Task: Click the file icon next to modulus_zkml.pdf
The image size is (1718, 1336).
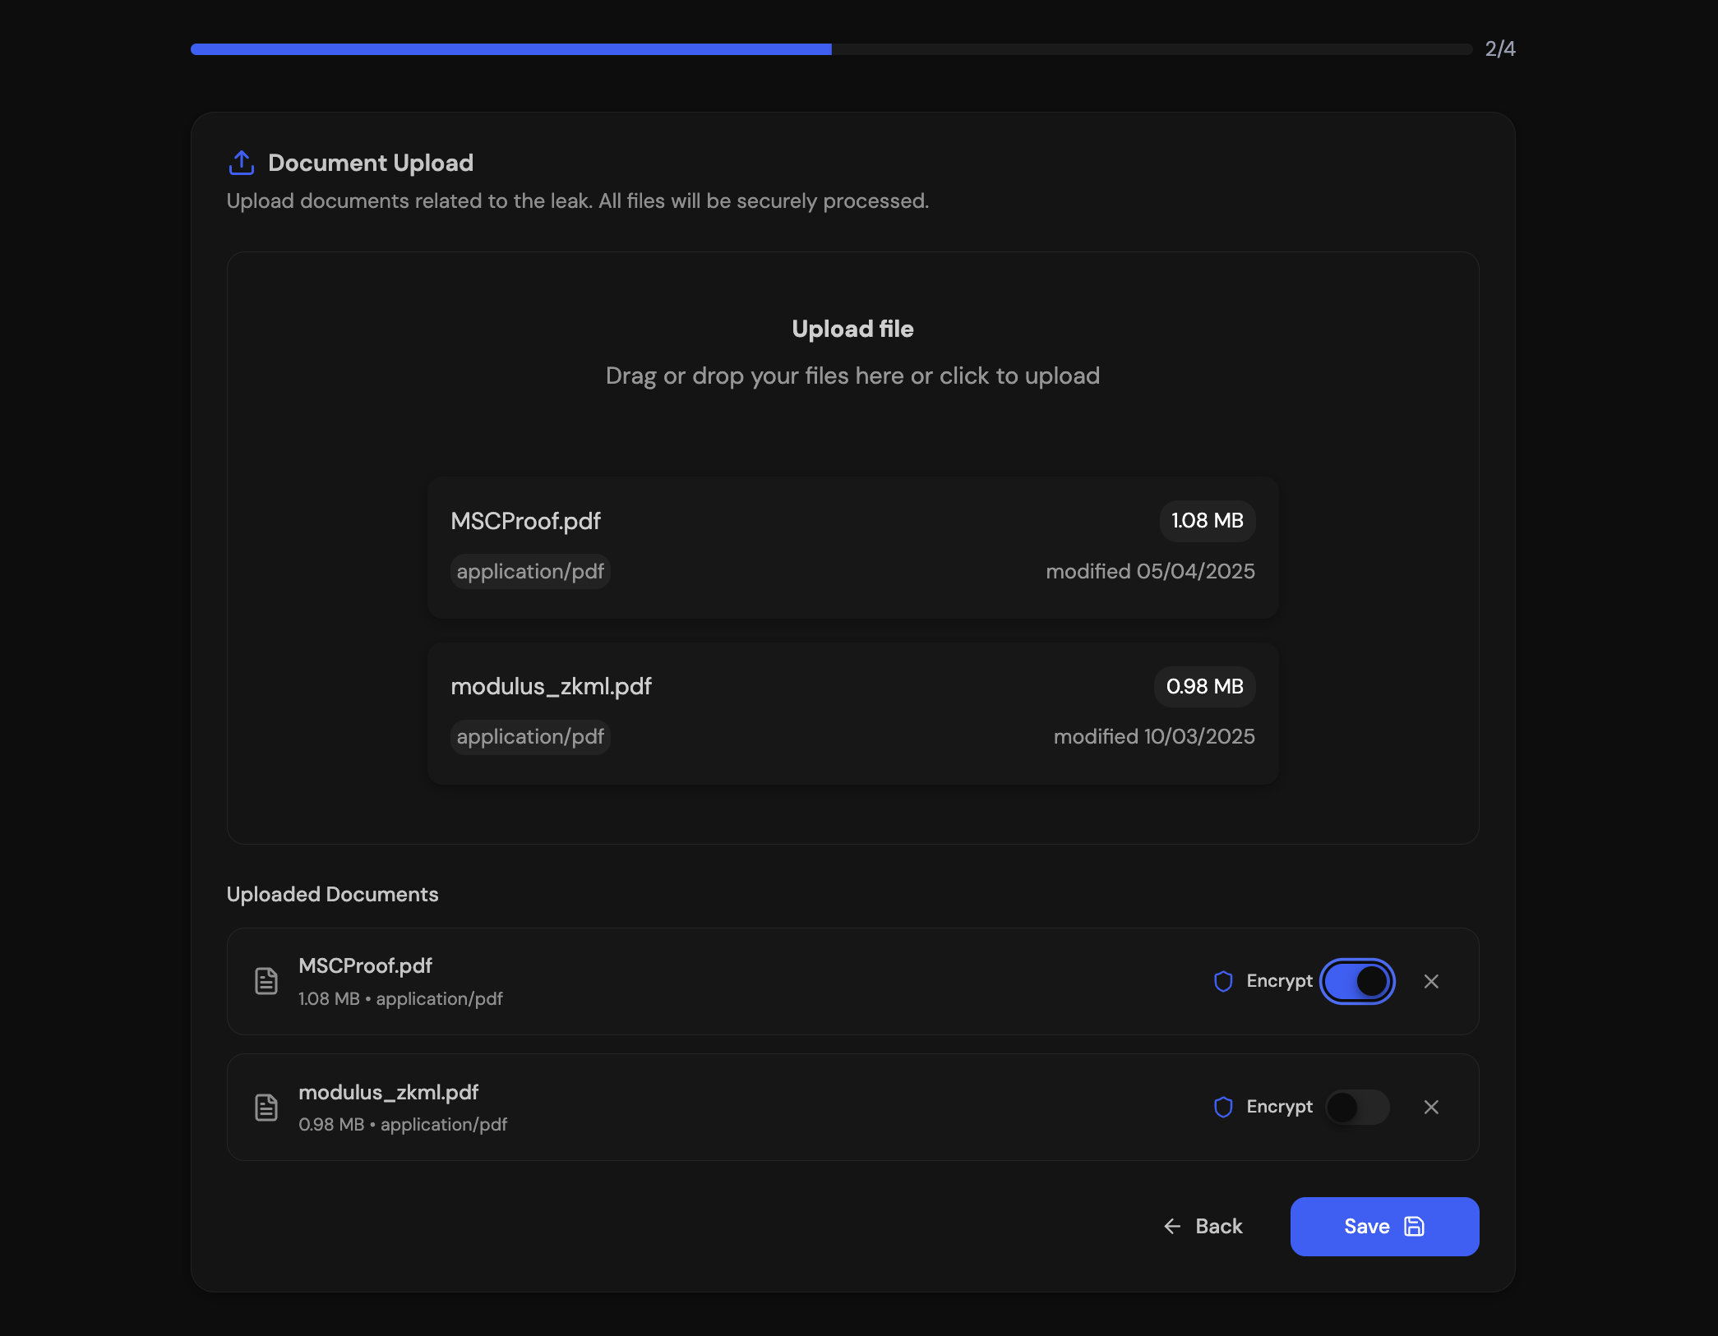Action: (x=266, y=1107)
